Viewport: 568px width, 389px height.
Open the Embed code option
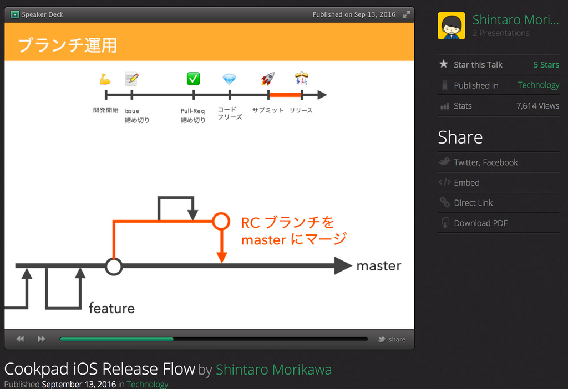pyautogui.click(x=466, y=182)
